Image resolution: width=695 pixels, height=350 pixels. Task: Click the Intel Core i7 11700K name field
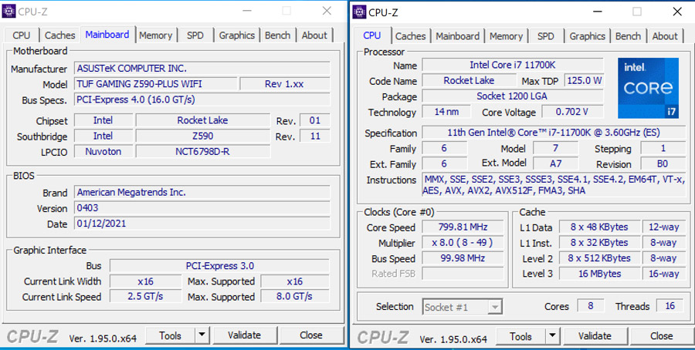[x=513, y=65]
